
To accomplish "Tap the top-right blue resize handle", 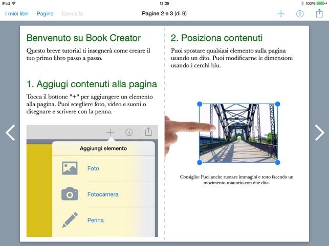I will click(x=277, y=104).
